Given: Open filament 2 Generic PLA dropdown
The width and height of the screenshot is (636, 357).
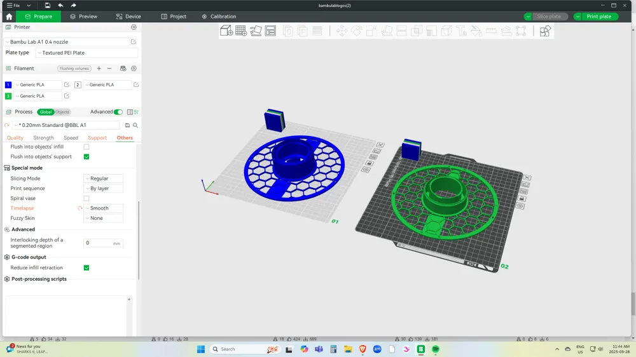Looking at the screenshot, I should [107, 84].
